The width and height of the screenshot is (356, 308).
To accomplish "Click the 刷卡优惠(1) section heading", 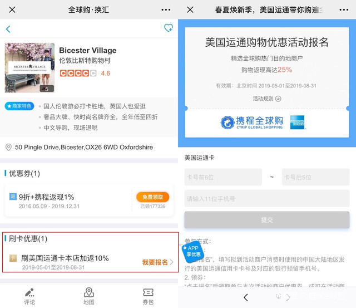I will coord(28,238).
